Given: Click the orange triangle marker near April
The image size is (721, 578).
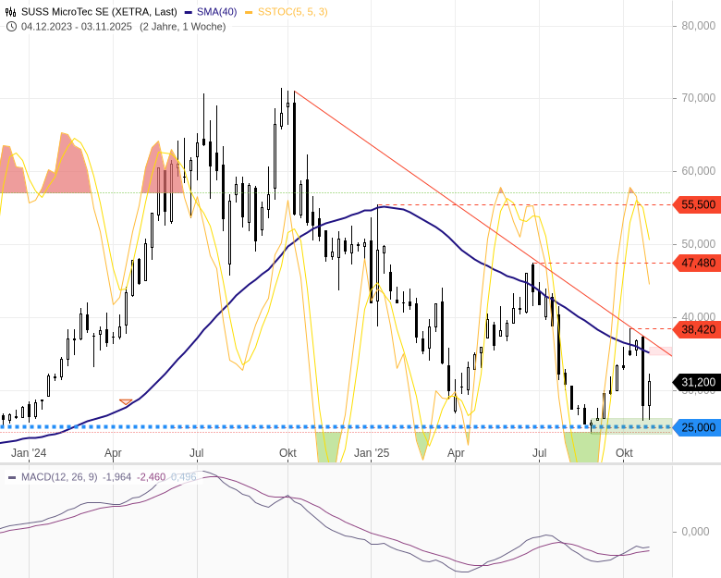Looking at the screenshot, I should point(126,402).
